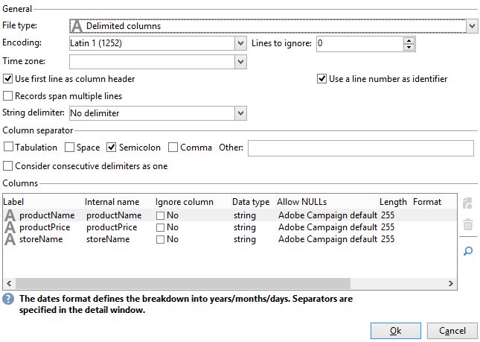Expand the Time zone dropdown

point(240,62)
